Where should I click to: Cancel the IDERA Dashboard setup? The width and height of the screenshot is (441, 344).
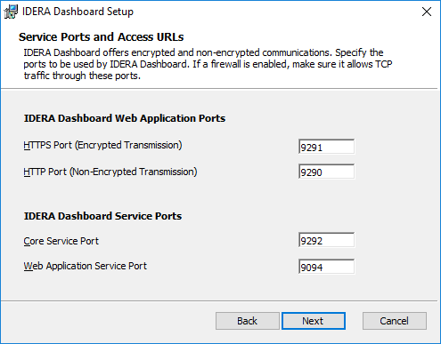tap(395, 321)
